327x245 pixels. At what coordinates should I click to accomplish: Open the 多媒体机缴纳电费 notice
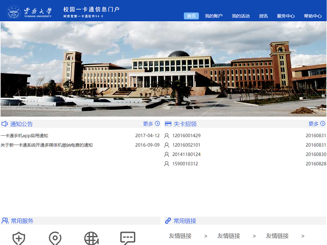[x=47, y=145]
